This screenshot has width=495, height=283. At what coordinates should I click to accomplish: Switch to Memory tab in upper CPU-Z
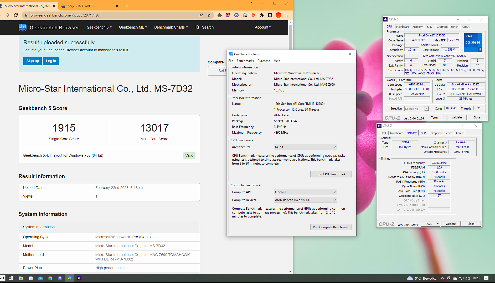click(417, 27)
